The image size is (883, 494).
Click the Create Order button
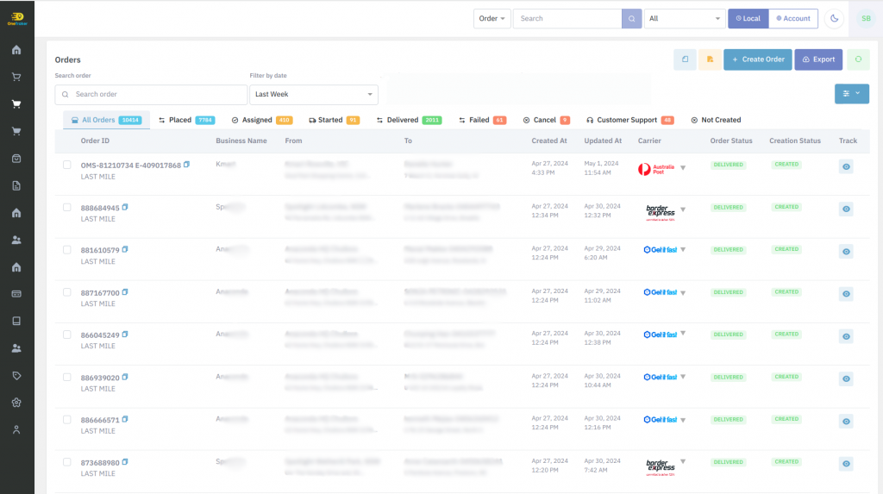(757, 59)
